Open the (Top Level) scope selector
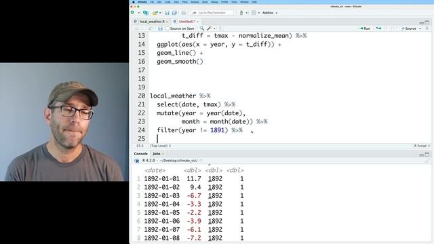The width and height of the screenshot is (434, 244). (x=161, y=146)
